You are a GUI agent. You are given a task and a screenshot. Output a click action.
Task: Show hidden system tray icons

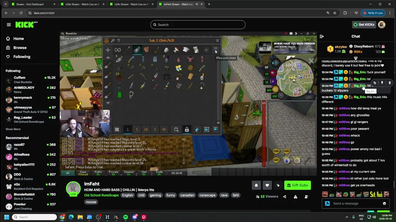[347, 217]
